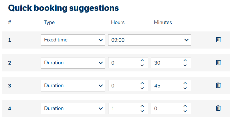232x120 pixels.
Task: Click the Hours field in row 2
Action: coord(123,63)
